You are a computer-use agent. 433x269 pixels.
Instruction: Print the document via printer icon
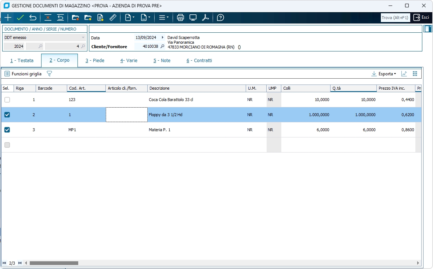[x=180, y=18]
